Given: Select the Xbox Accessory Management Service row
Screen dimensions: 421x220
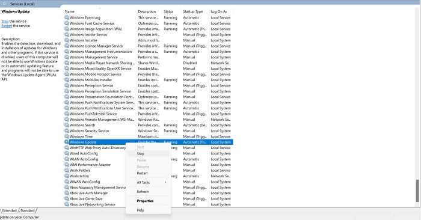Looking at the screenshot, I should 149,188.
